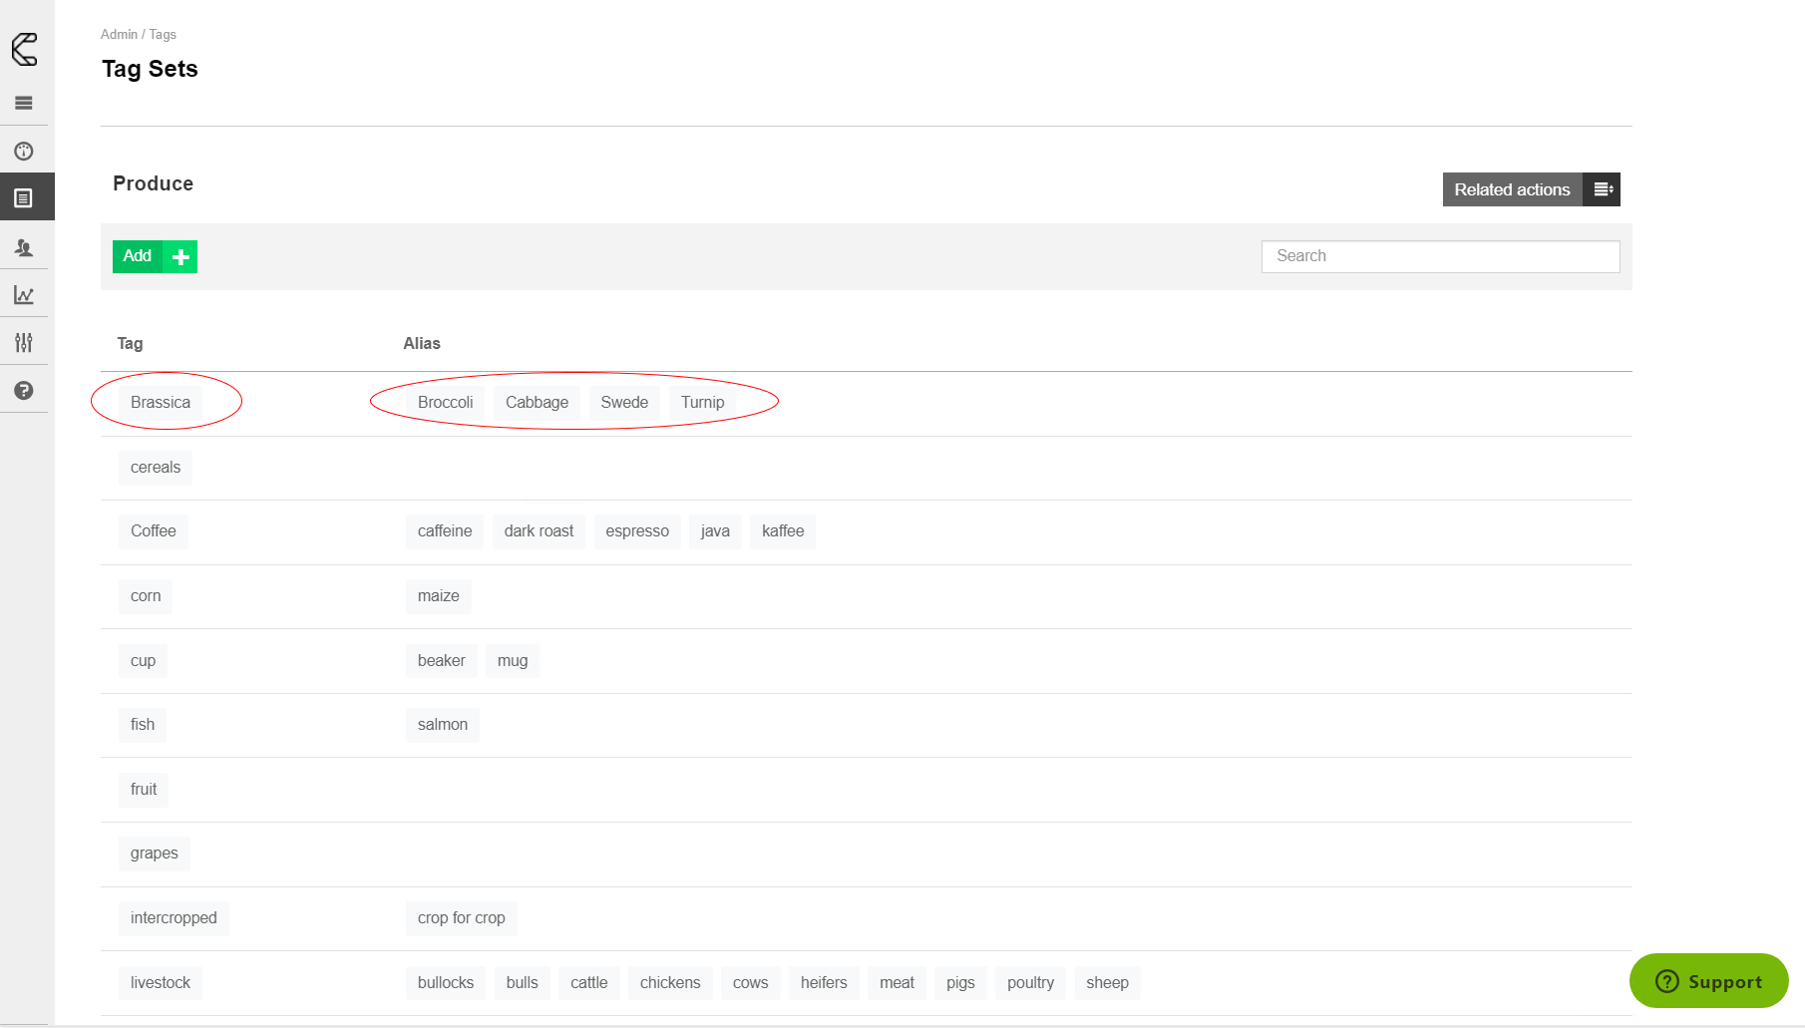Click the Search input field
1805x1028 pixels.
tap(1440, 256)
